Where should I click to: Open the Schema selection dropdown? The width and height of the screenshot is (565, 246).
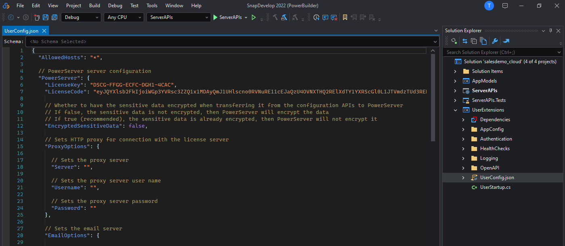tap(435, 41)
